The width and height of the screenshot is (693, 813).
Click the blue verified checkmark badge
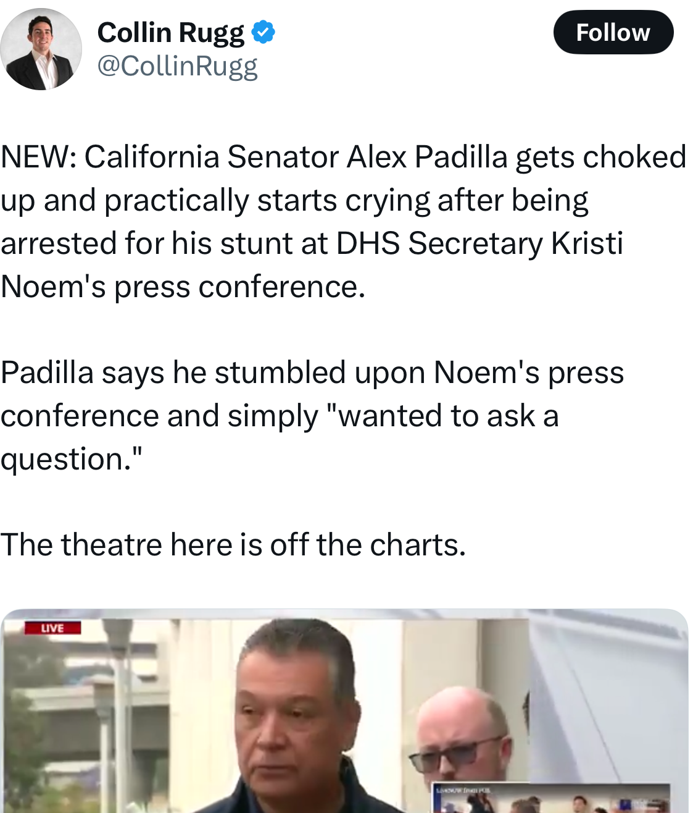click(264, 32)
